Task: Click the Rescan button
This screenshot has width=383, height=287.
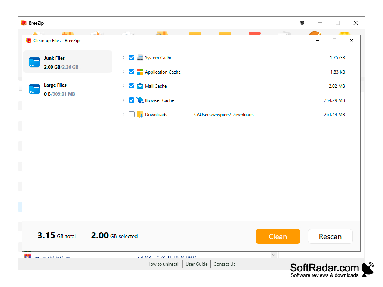Action: point(330,236)
